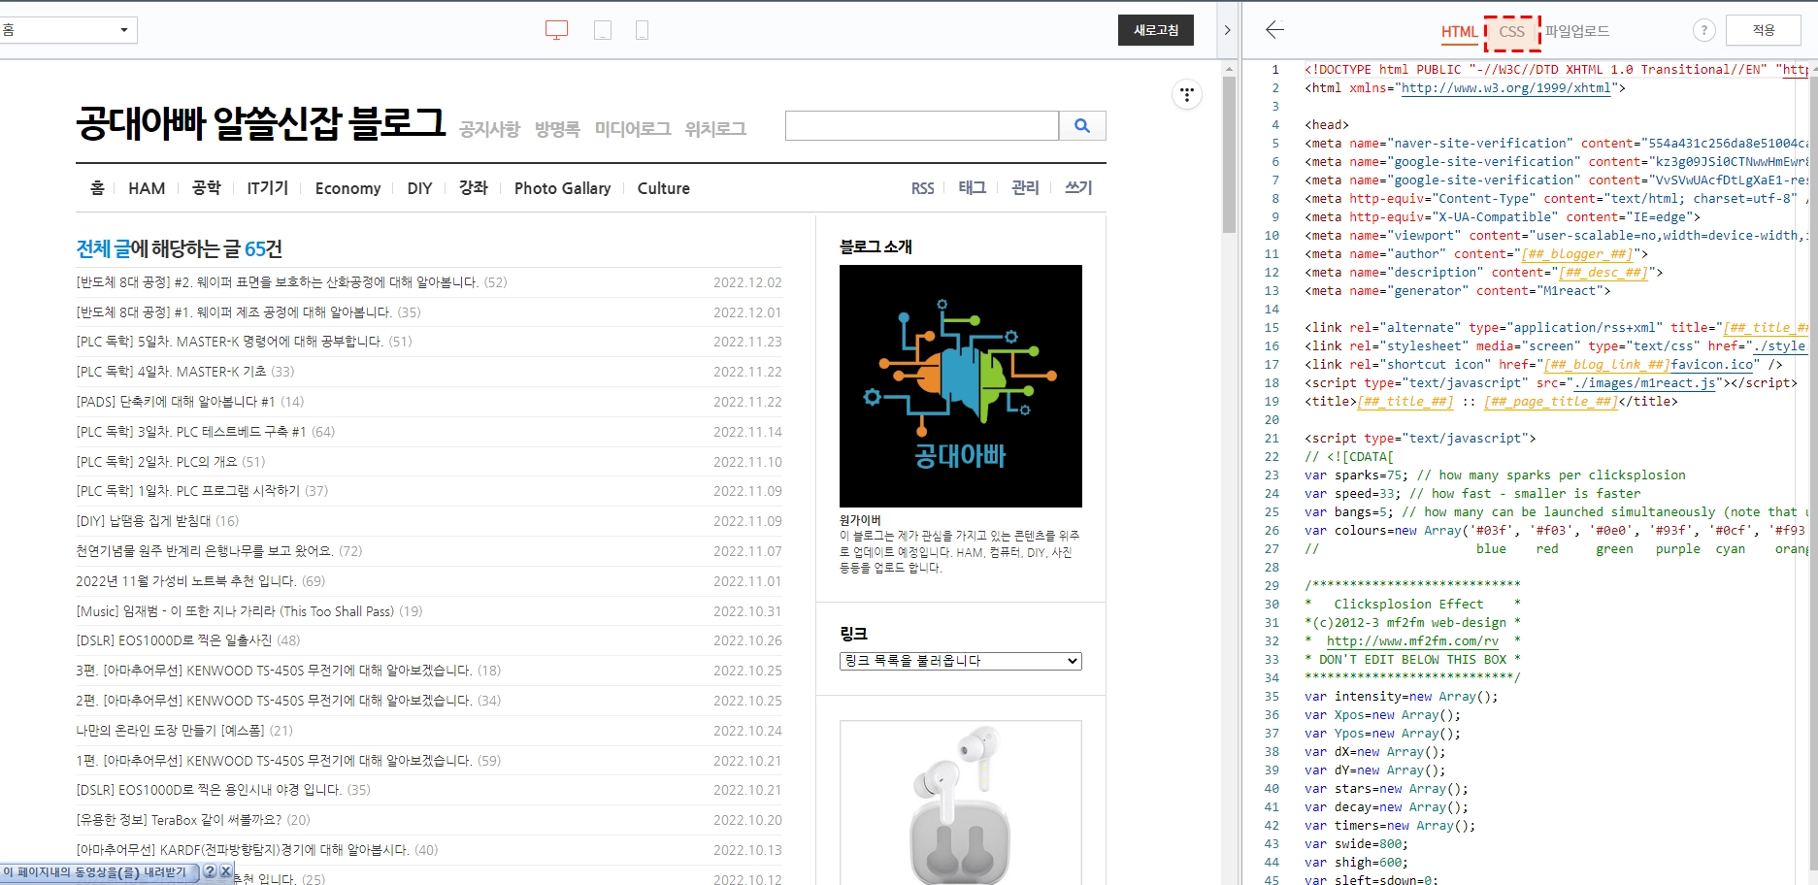Click the w3.org xhtml URL in code line 2
1818x885 pixels.
(1506, 88)
